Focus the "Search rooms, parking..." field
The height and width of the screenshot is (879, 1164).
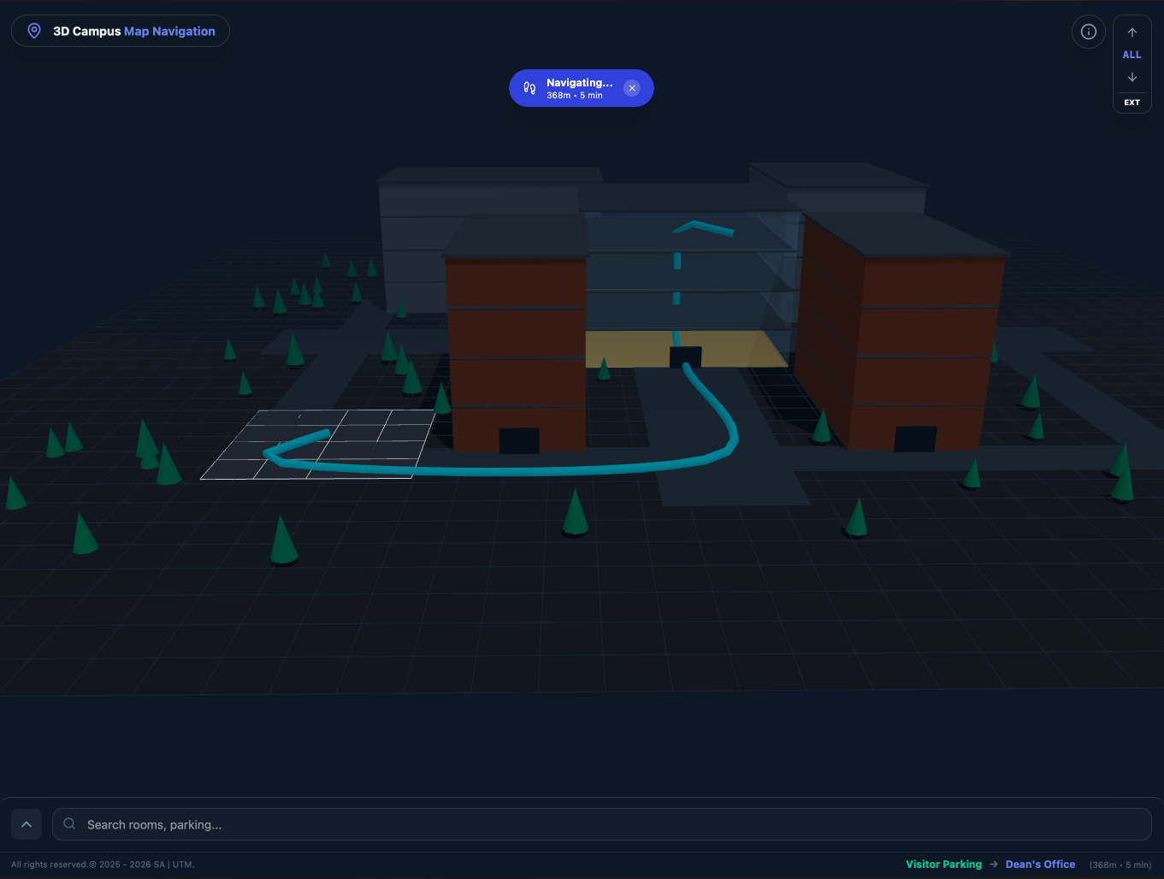coord(599,824)
